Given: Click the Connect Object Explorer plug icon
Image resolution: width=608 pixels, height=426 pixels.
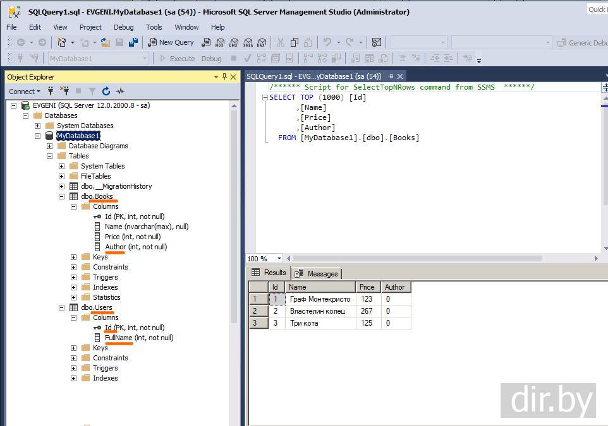Looking at the screenshot, I should [51, 92].
